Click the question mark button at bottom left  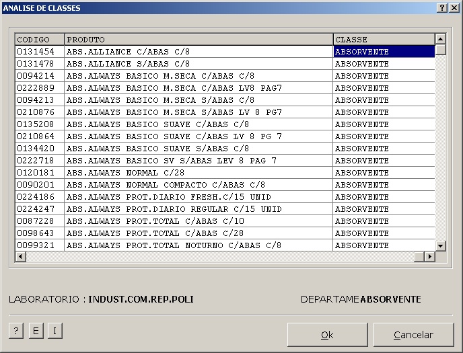click(x=16, y=331)
